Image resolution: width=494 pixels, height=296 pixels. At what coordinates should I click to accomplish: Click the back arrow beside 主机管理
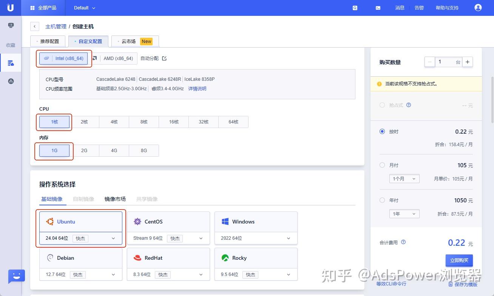[35, 26]
